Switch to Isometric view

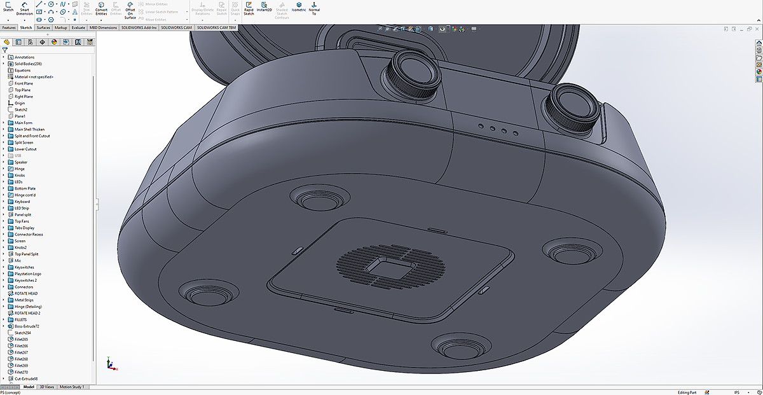[x=299, y=7]
